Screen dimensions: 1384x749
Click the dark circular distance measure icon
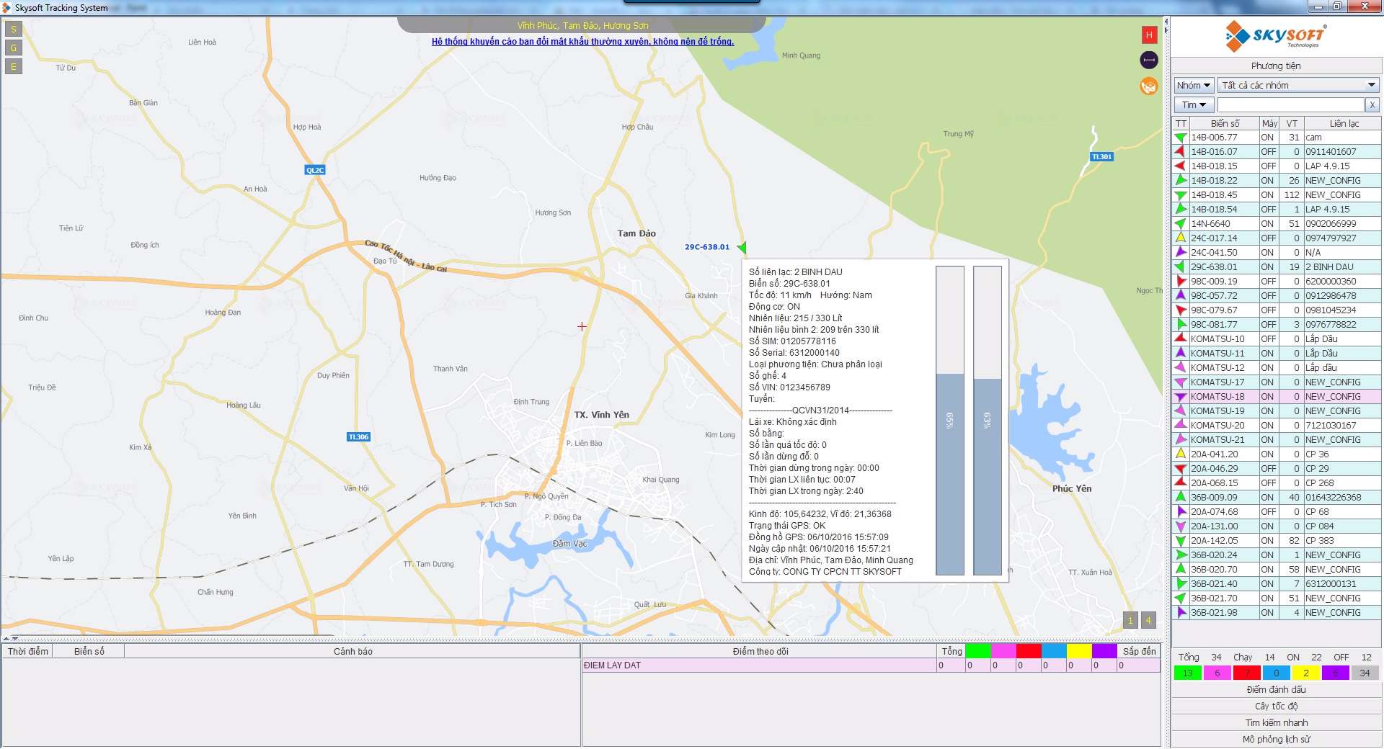(1149, 60)
